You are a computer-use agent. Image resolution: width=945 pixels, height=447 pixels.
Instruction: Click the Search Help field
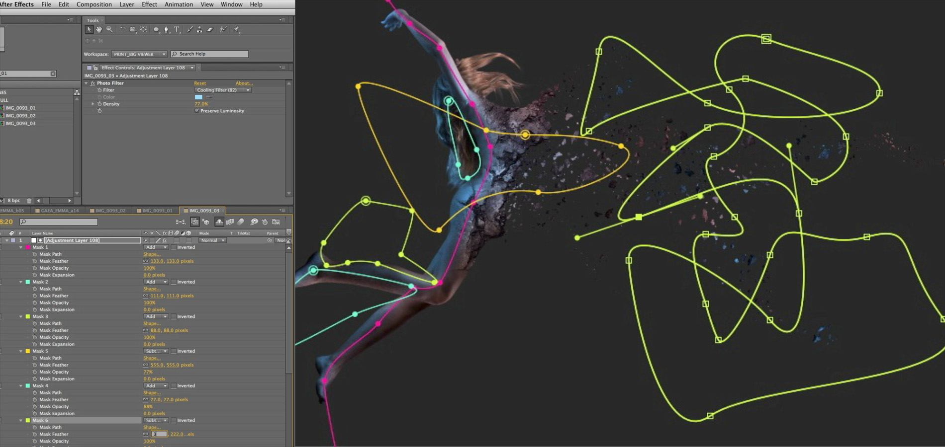pos(209,54)
